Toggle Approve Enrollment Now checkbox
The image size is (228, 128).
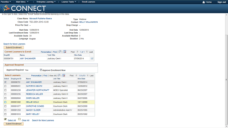41,70
